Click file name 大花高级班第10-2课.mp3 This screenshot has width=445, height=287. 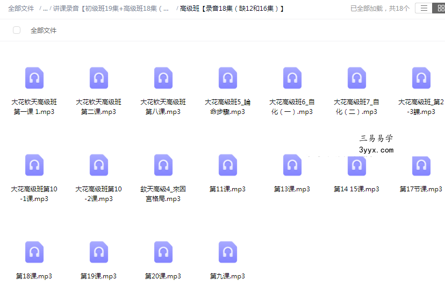pos(98,194)
